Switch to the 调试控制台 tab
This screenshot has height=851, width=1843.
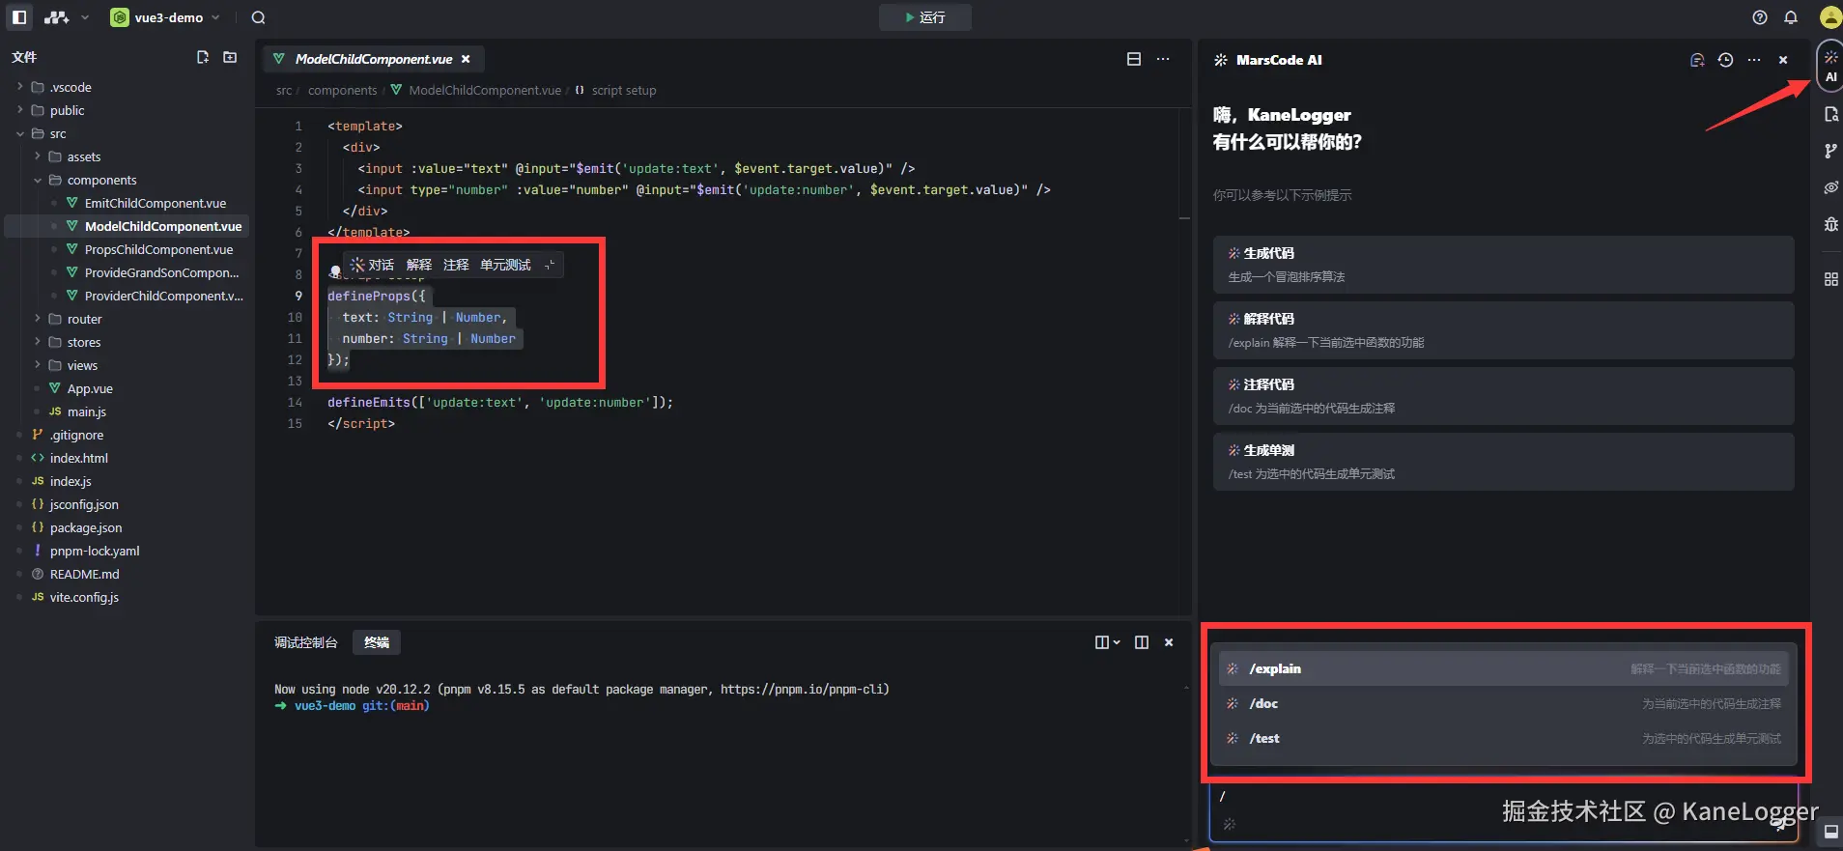[x=305, y=642]
